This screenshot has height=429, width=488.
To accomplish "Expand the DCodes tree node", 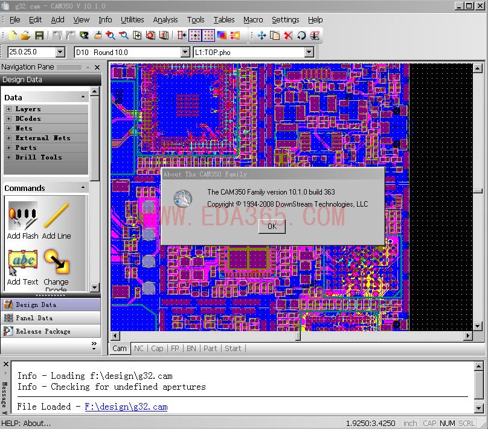I will 8,118.
